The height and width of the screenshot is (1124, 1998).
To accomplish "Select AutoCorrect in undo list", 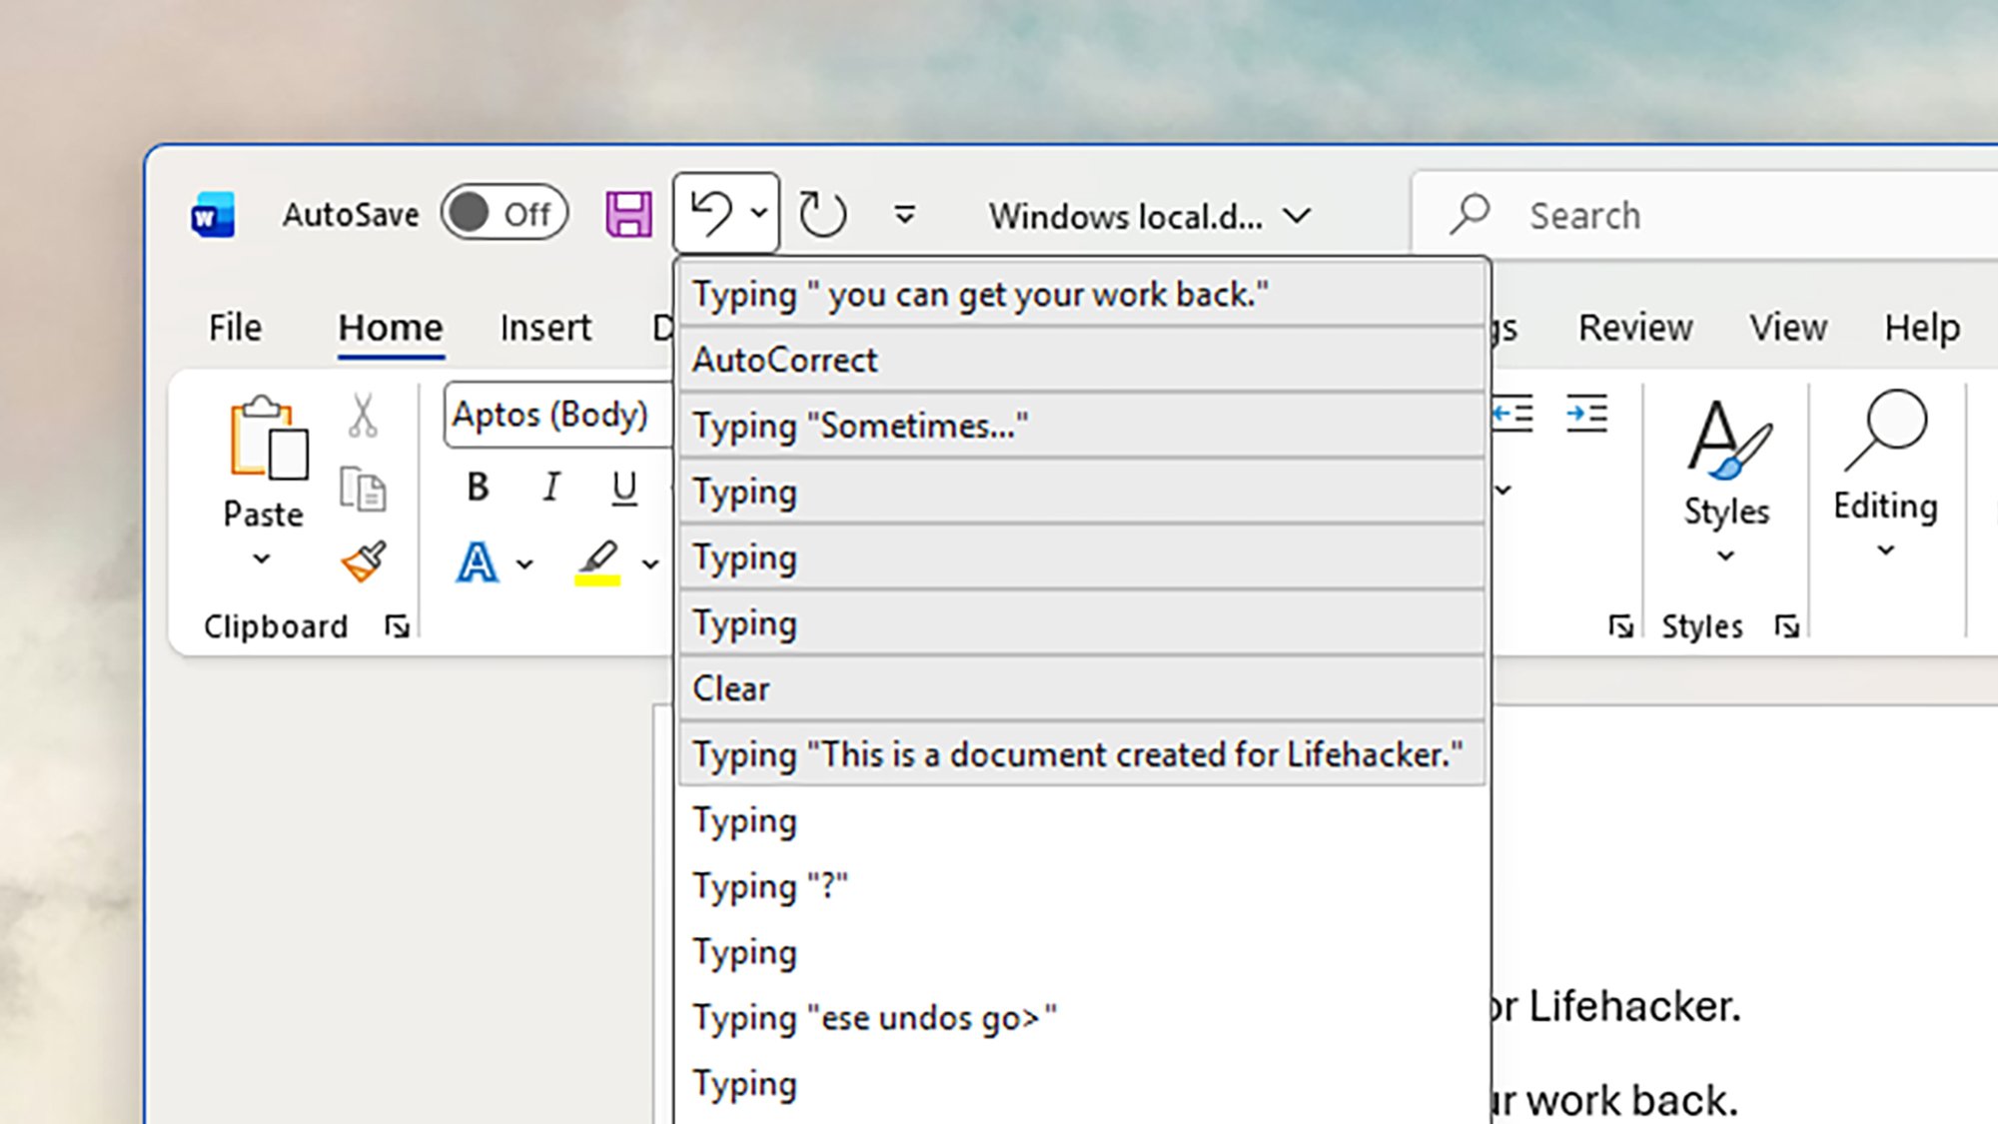I will (1082, 360).
